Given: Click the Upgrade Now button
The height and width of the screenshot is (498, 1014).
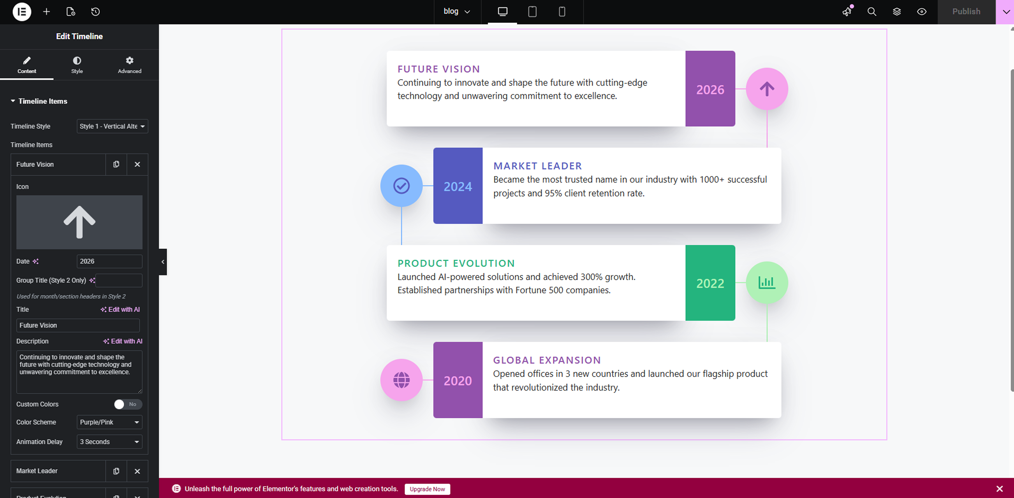Looking at the screenshot, I should tap(427, 489).
